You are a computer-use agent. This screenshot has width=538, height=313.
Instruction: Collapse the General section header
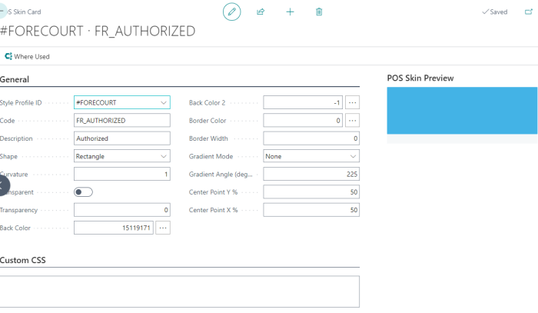point(15,79)
